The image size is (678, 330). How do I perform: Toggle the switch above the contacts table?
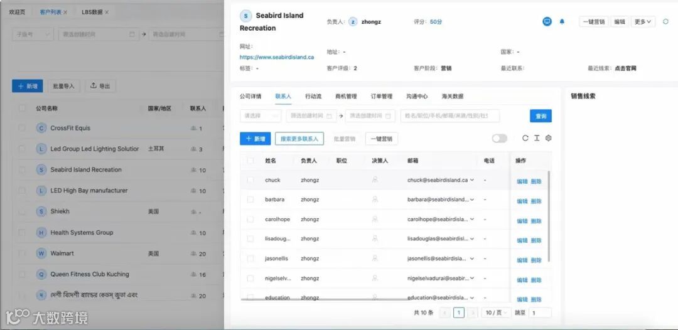pos(500,138)
